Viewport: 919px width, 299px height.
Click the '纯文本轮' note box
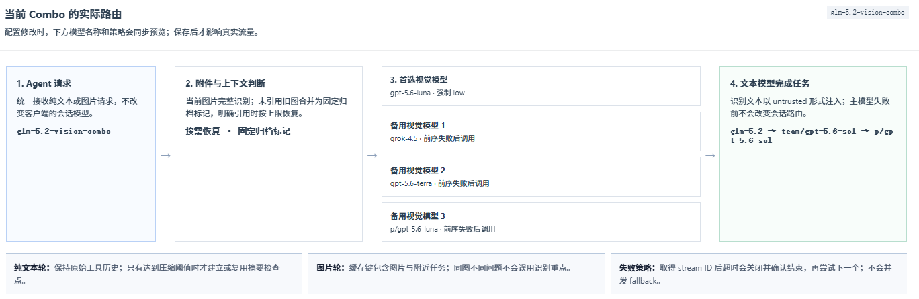pyautogui.click(x=153, y=273)
